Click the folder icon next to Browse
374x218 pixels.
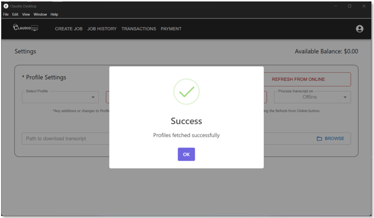pyautogui.click(x=320, y=139)
